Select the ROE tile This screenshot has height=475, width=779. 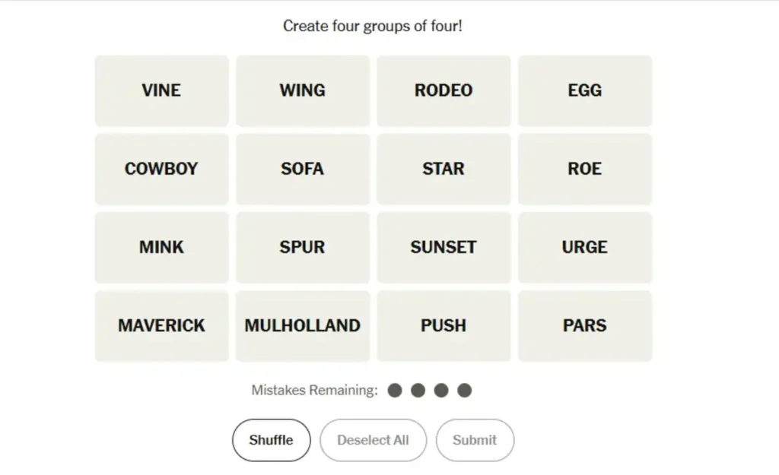click(x=585, y=169)
